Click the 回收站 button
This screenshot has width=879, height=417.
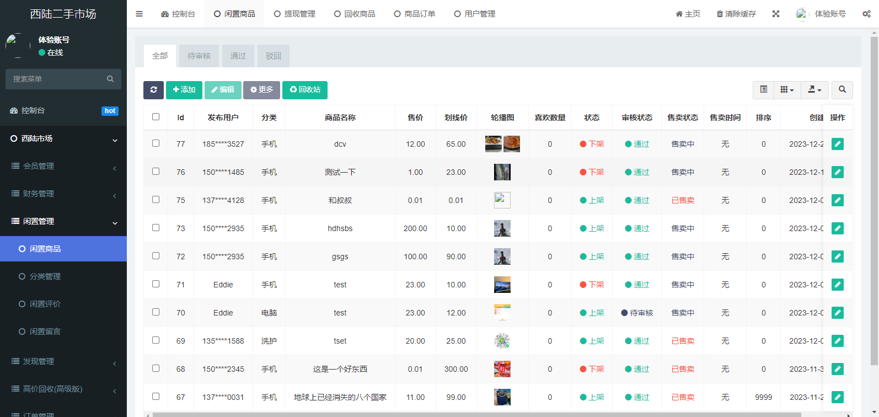pyautogui.click(x=305, y=90)
